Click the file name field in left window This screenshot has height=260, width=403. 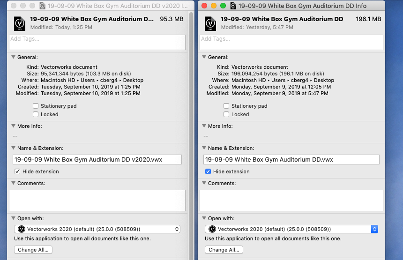pyautogui.click(x=97, y=160)
